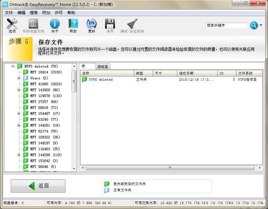
Task: Select the NTFS deleted (78) folder icon in tree
Action: (x=20, y=66)
